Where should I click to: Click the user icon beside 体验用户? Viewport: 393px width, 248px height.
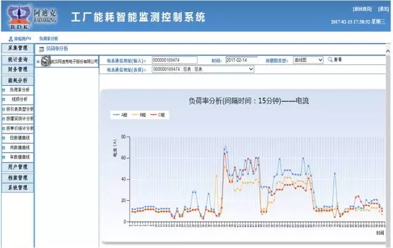coord(10,39)
